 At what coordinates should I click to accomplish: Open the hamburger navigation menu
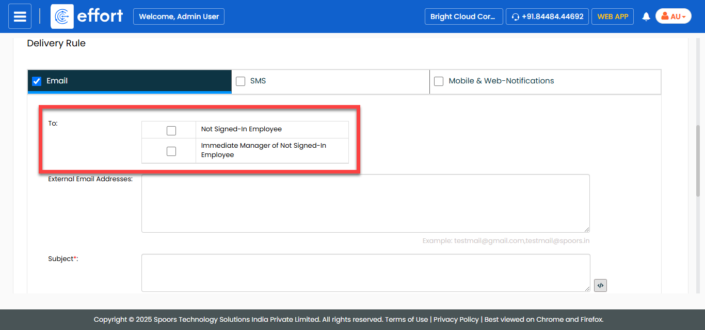pos(20,16)
